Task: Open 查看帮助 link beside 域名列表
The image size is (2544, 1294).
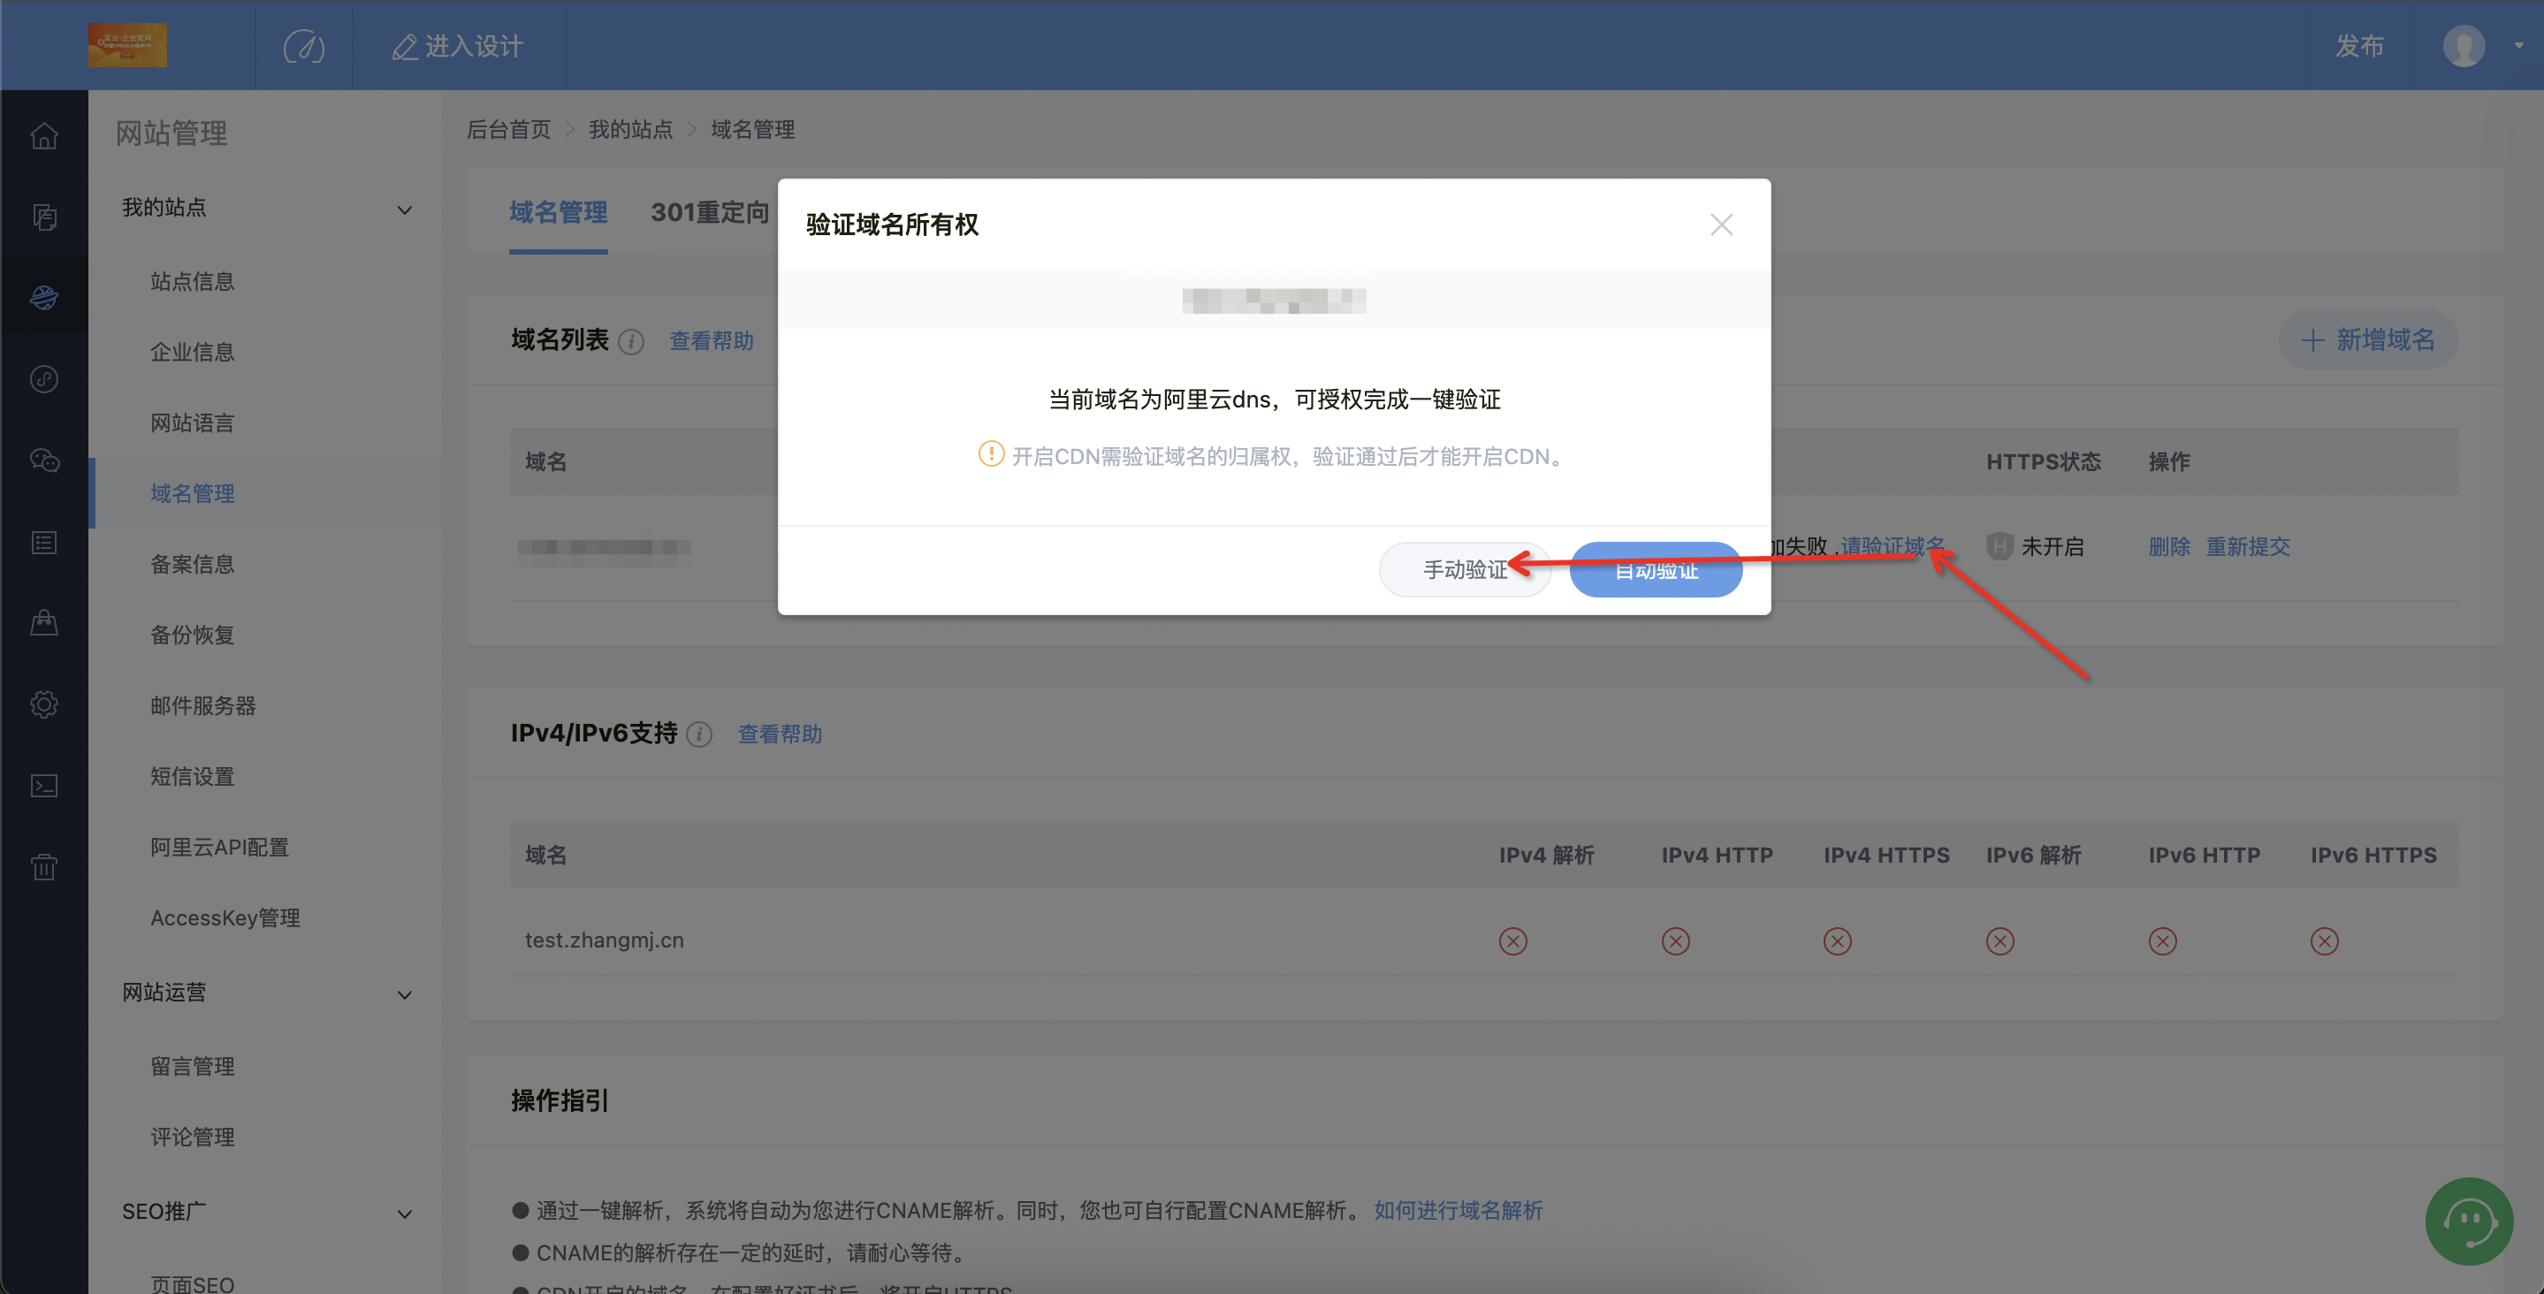Action: coord(711,342)
